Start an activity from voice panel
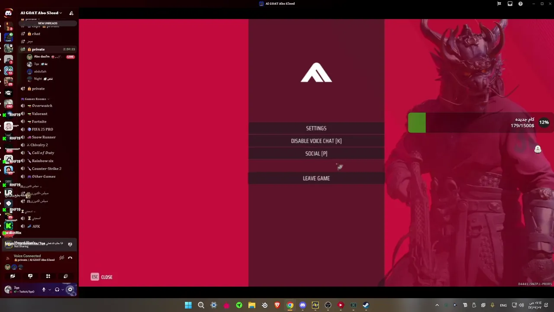Image resolution: width=554 pixels, height=312 pixels. 48,276
